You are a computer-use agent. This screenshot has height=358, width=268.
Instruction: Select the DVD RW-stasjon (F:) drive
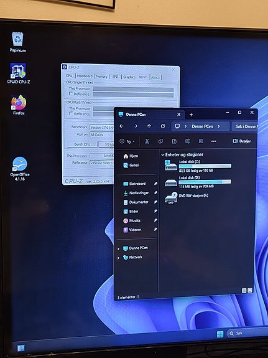187,198
